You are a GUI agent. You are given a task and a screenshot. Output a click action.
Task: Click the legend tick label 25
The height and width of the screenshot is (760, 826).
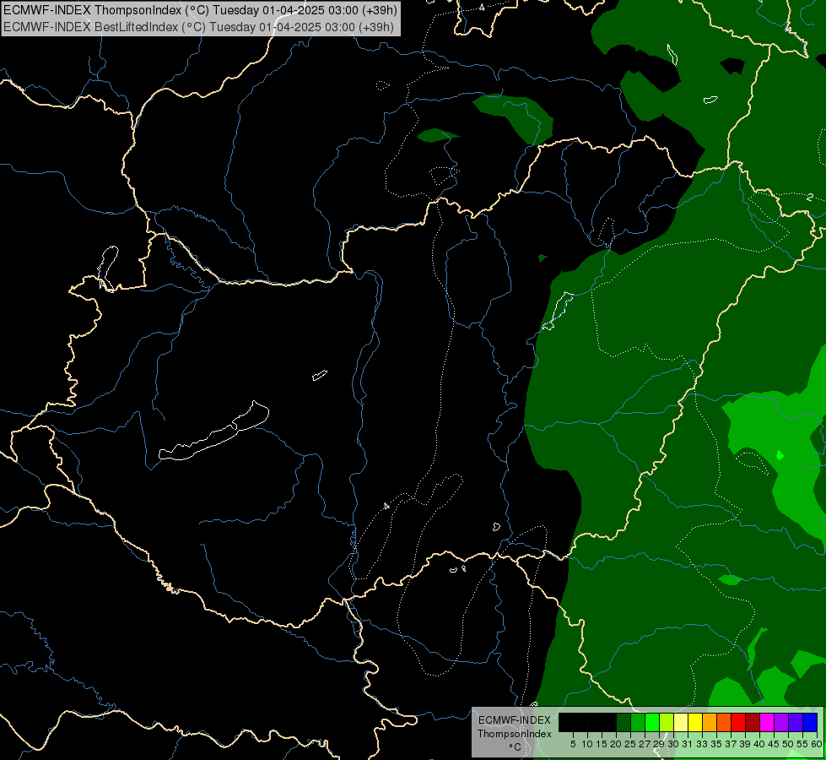pos(630,744)
